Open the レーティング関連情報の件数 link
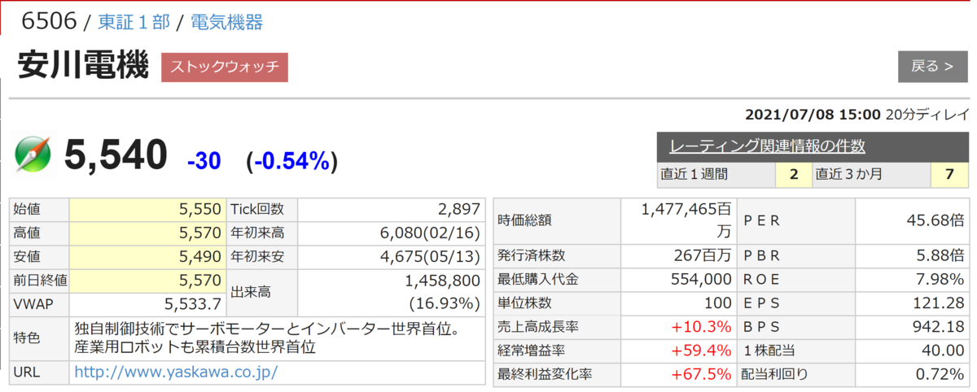 767,147
